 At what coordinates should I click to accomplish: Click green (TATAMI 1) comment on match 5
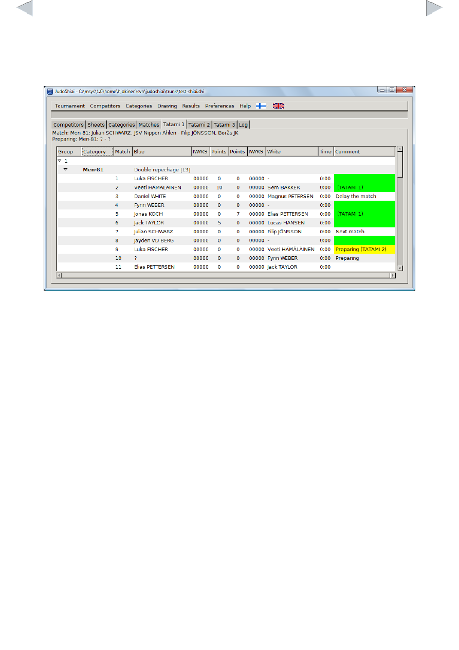point(364,214)
